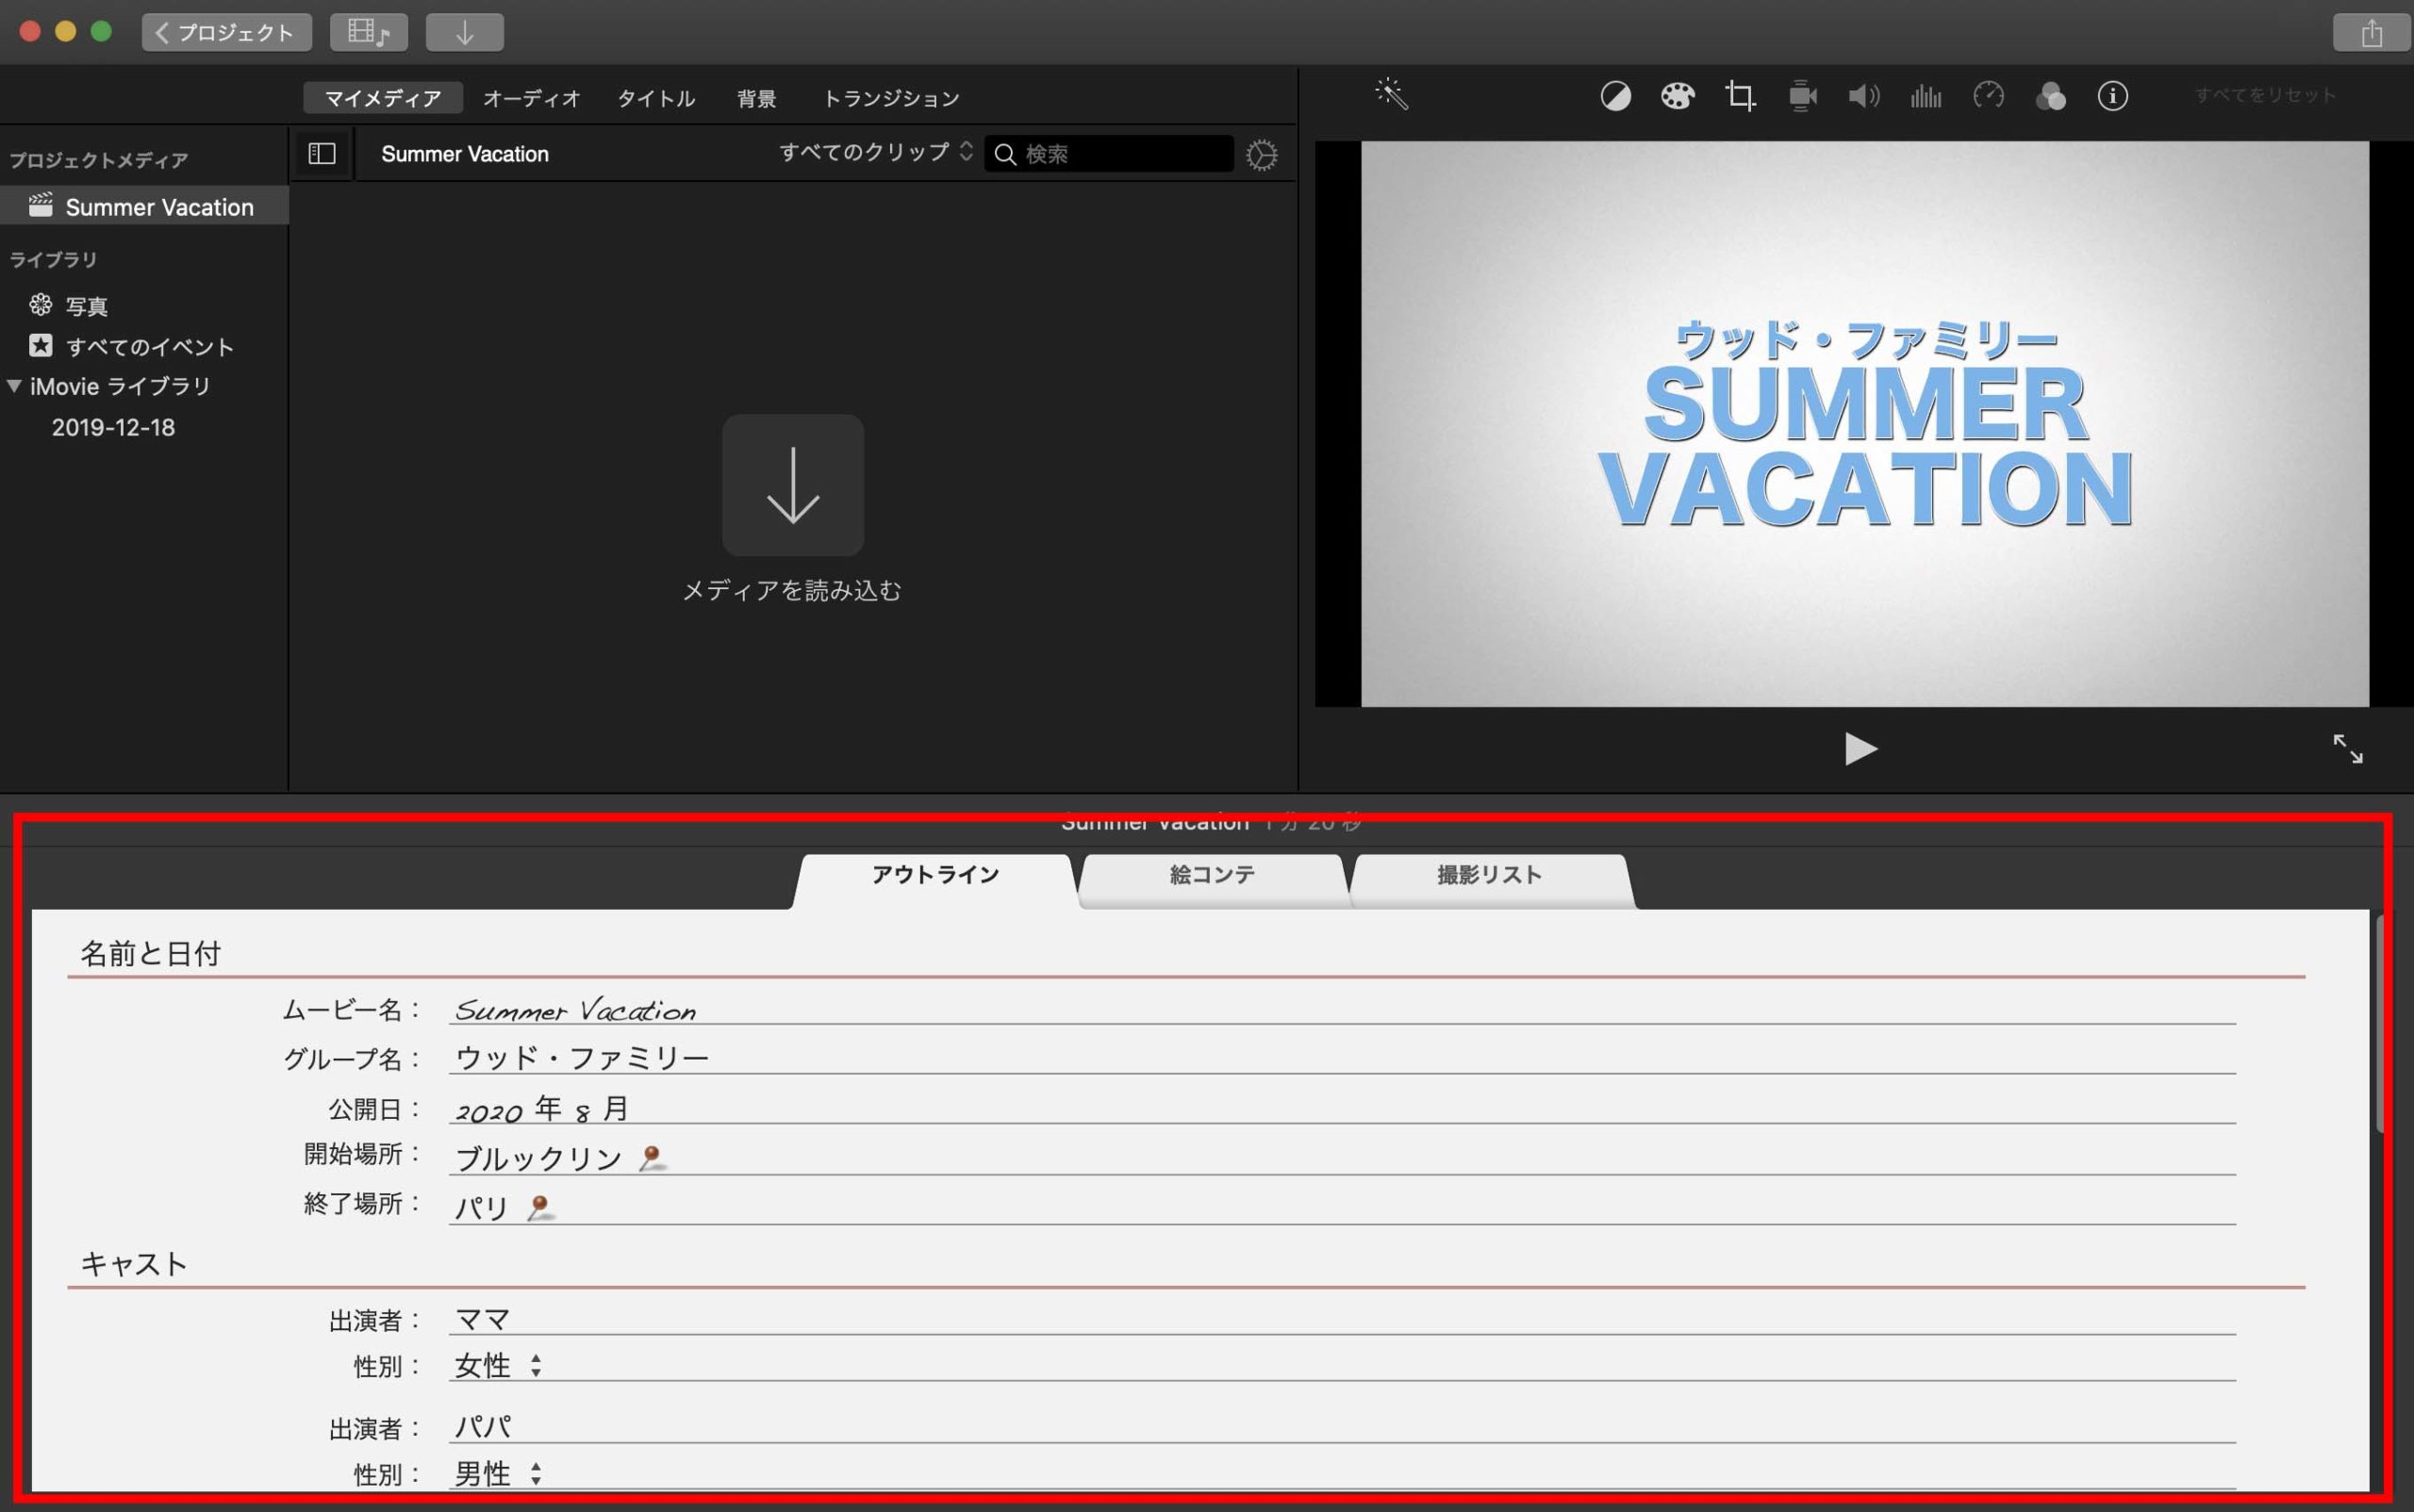Toggle the sidebar panel icon
The image size is (2414, 1512).
(319, 155)
